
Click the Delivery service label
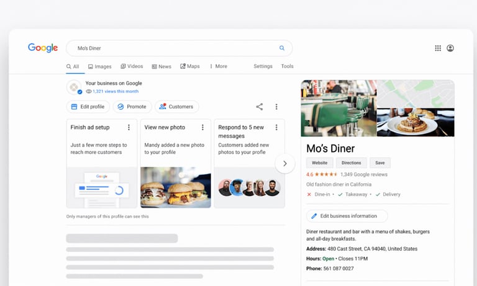coord(391,195)
